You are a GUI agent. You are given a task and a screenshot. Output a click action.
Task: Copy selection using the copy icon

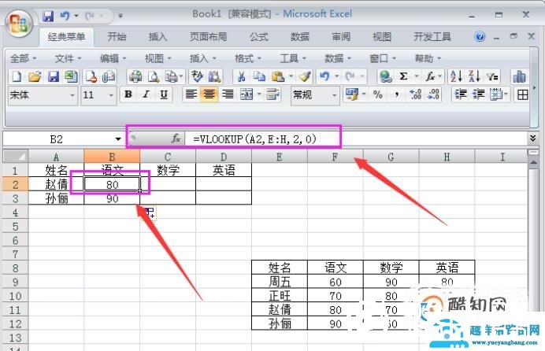pyautogui.click(x=259, y=76)
